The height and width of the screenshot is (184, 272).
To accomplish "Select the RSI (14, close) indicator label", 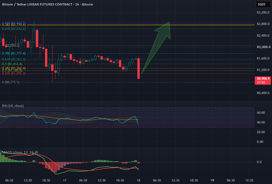I will pos(13,106).
